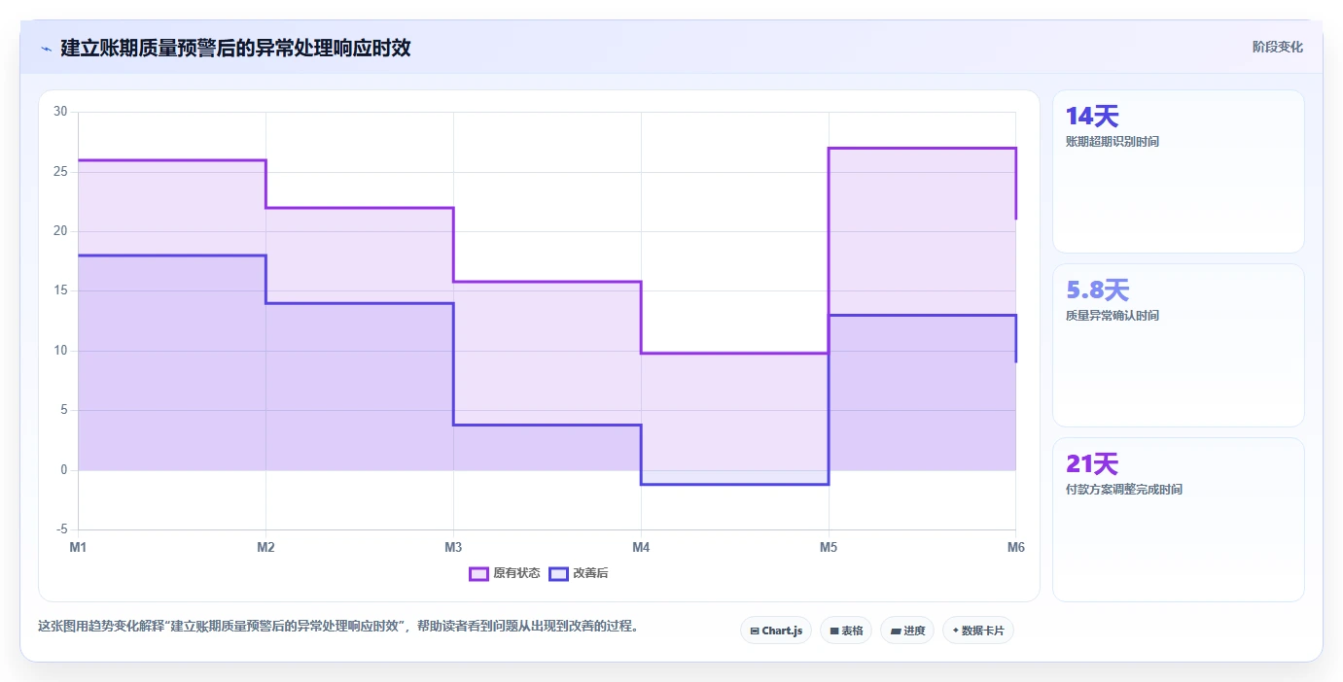The image size is (1343, 682).
Task: Click the y-axis value -5
Action: [60, 529]
